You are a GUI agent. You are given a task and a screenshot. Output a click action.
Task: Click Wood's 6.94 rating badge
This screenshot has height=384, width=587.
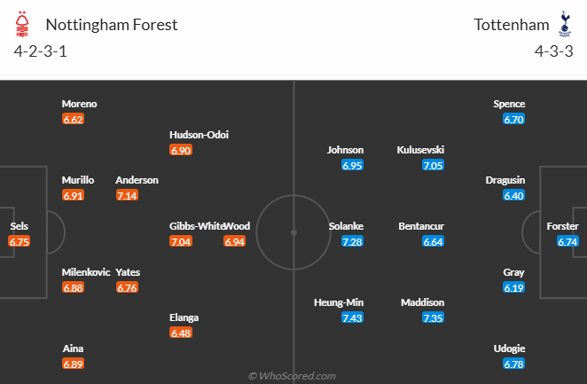coord(235,241)
